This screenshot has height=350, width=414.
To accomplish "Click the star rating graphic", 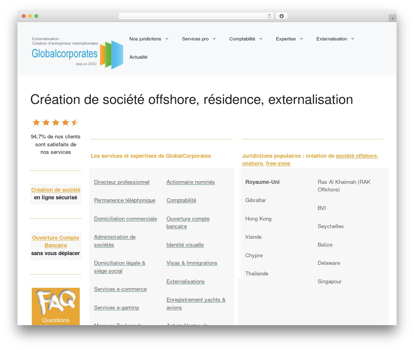I will (56, 122).
